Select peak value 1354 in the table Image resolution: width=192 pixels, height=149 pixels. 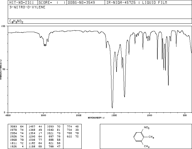[x=32, y=133]
